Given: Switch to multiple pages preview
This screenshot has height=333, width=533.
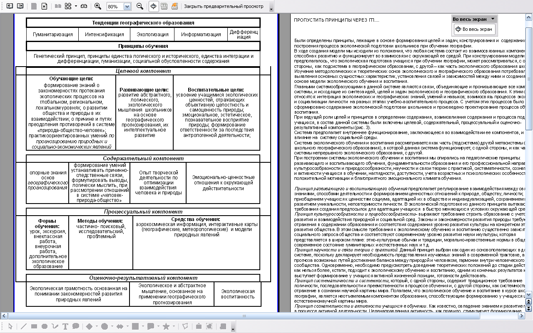Looking at the screenshot, I should 68,6.
